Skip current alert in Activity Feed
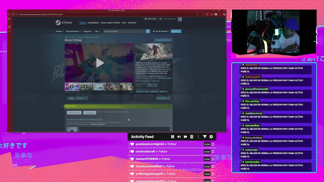 click(185, 137)
